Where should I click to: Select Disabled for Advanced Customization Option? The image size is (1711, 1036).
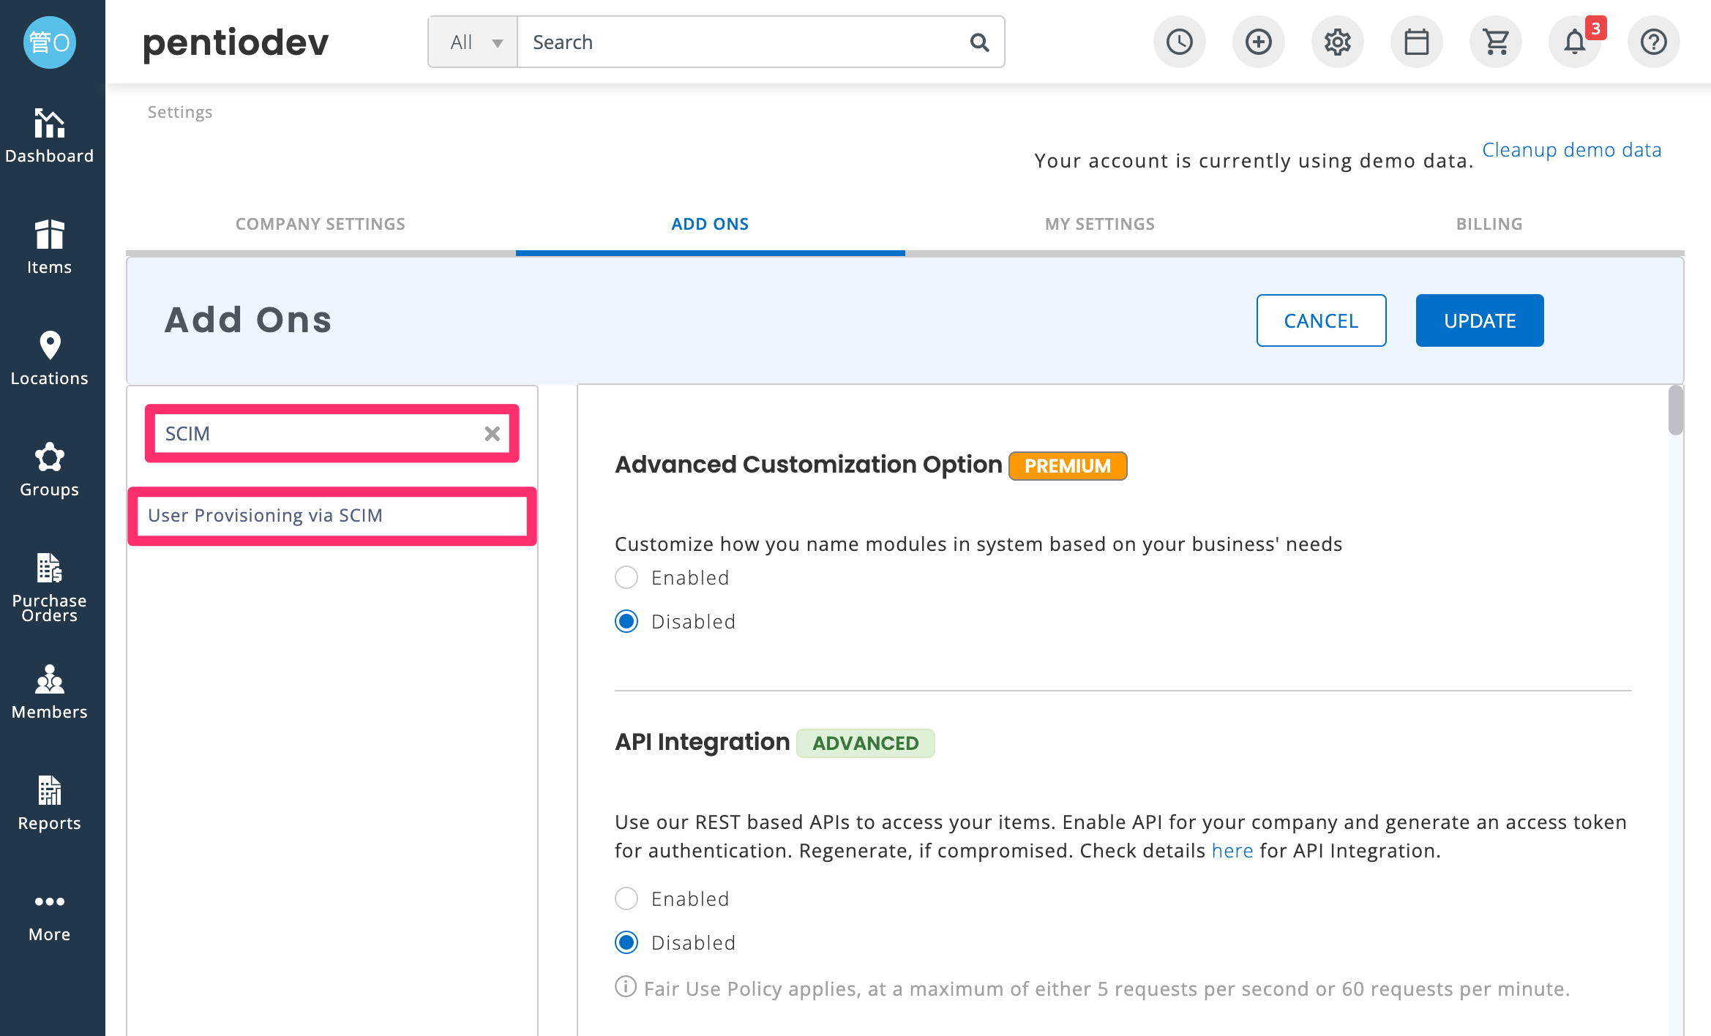[626, 621]
